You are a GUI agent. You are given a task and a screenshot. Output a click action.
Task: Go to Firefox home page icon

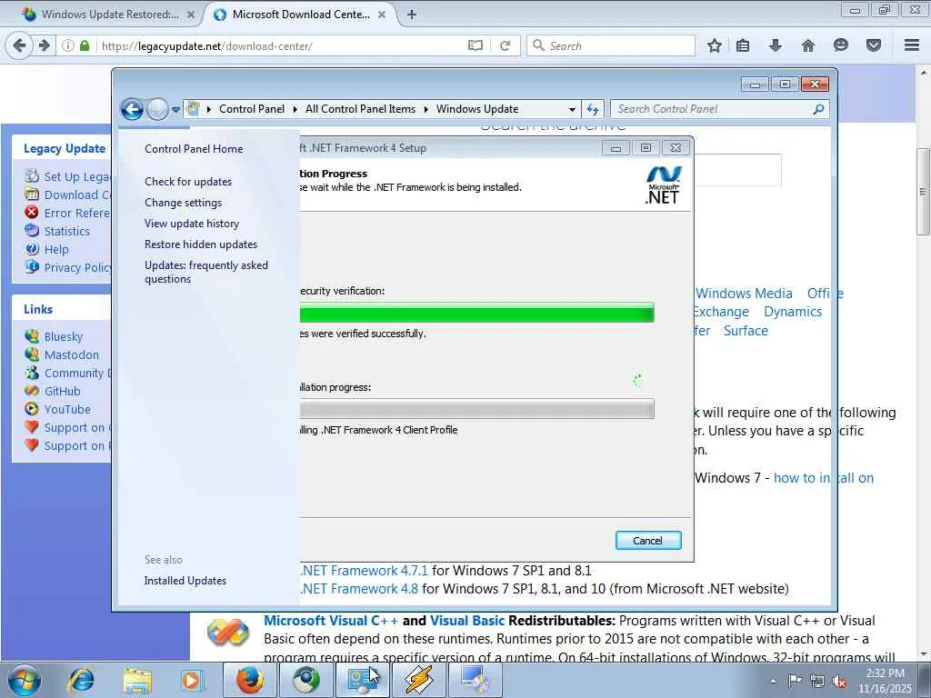point(807,45)
